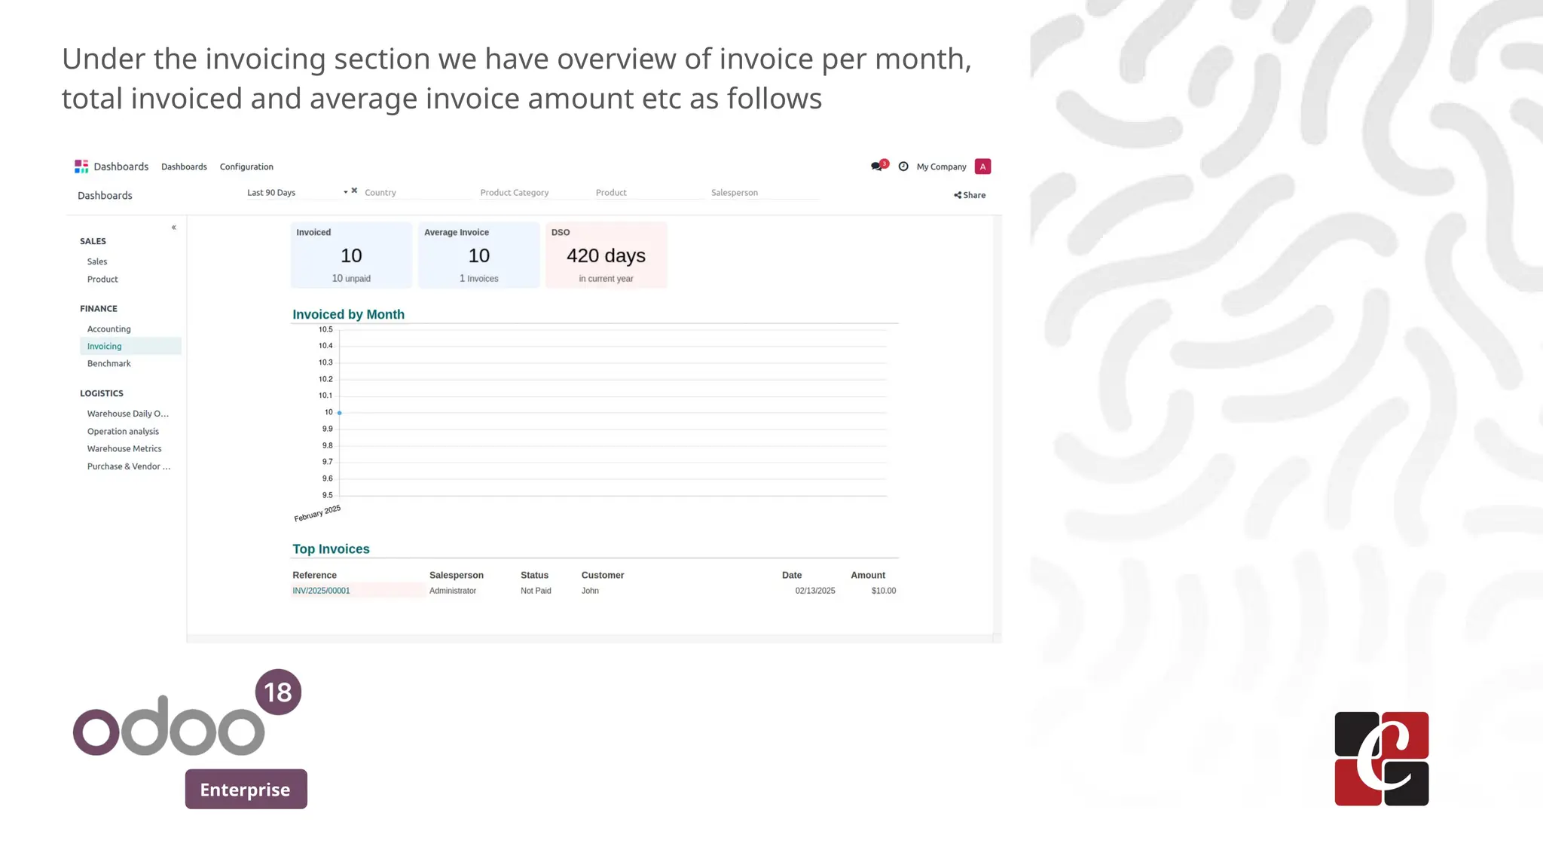Open the Purchase & Vendor dashboard
Screen dimensions: 1543x868
(x=130, y=466)
